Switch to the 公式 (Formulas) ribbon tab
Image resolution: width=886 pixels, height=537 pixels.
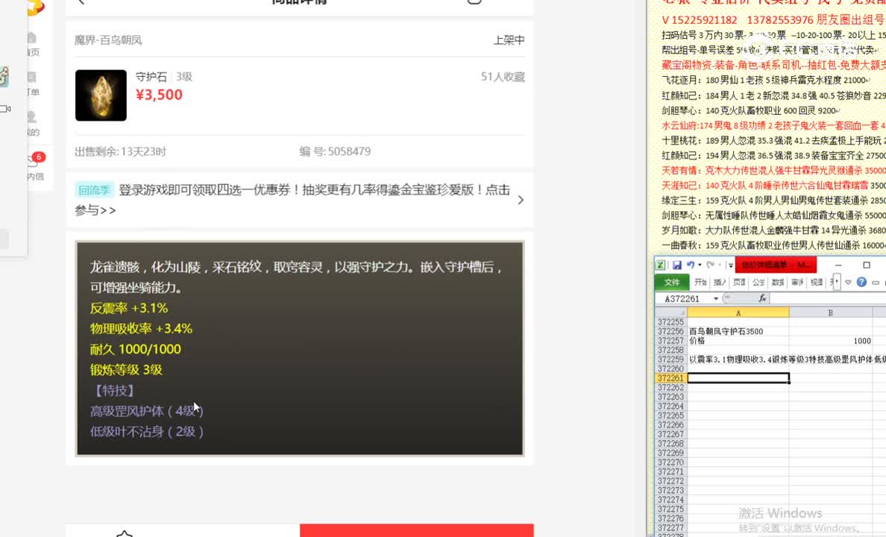pos(759,282)
